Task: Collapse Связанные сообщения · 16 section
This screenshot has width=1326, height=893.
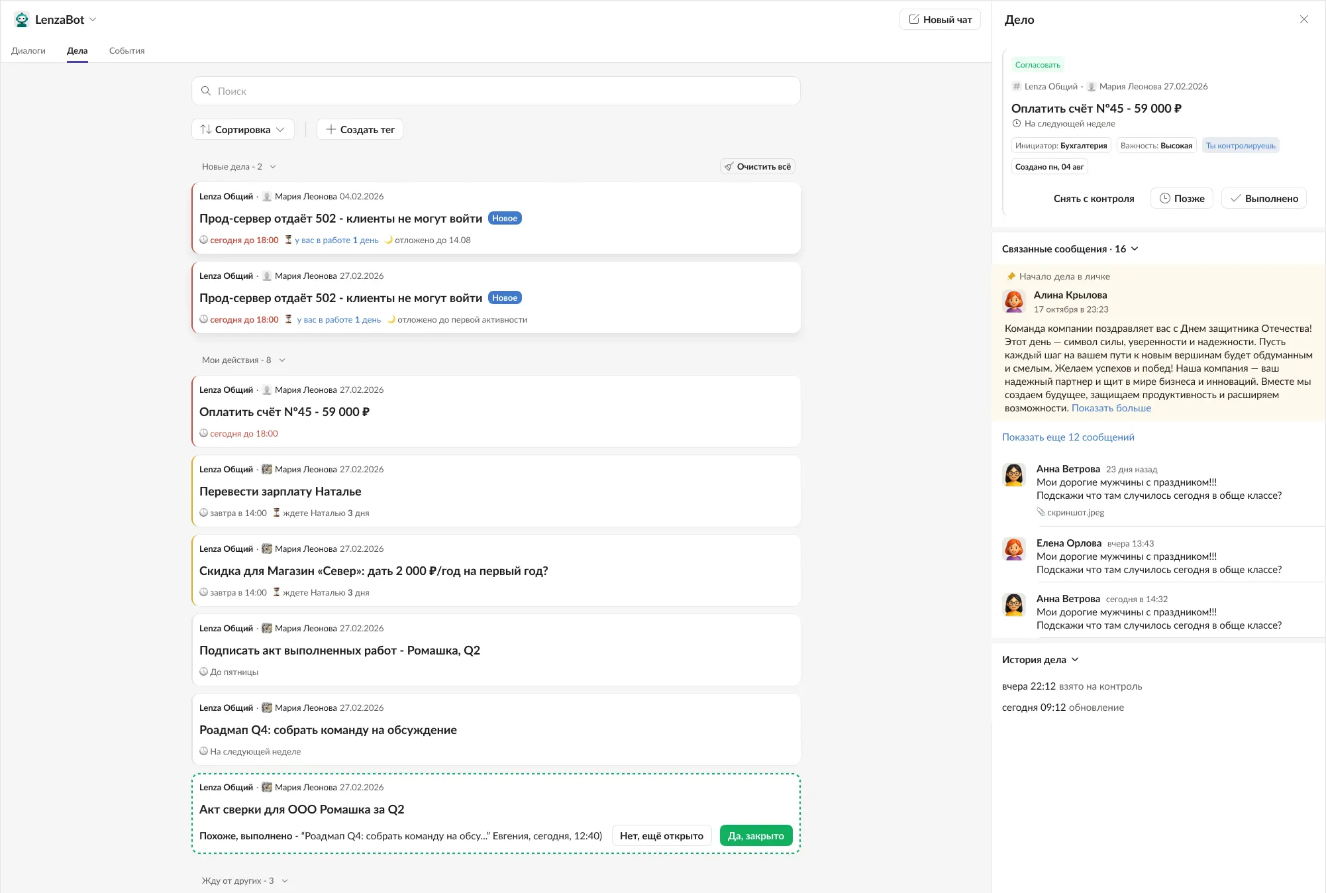Action: tap(1070, 249)
